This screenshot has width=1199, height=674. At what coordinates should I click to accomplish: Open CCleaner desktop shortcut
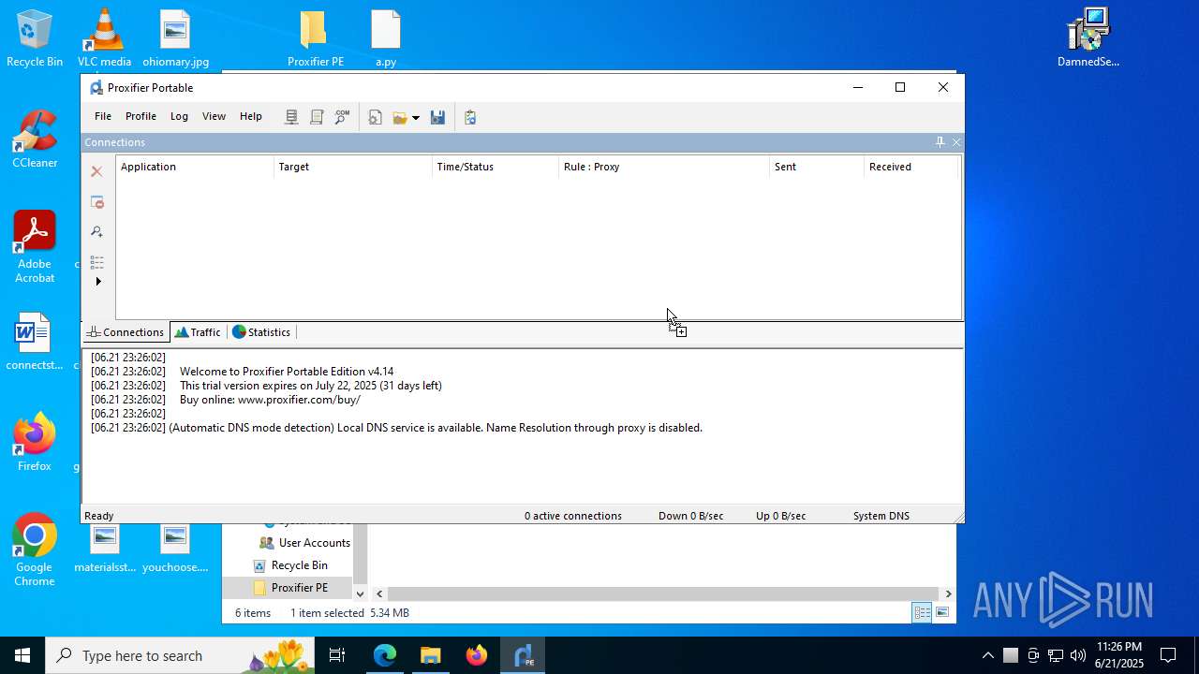35,139
